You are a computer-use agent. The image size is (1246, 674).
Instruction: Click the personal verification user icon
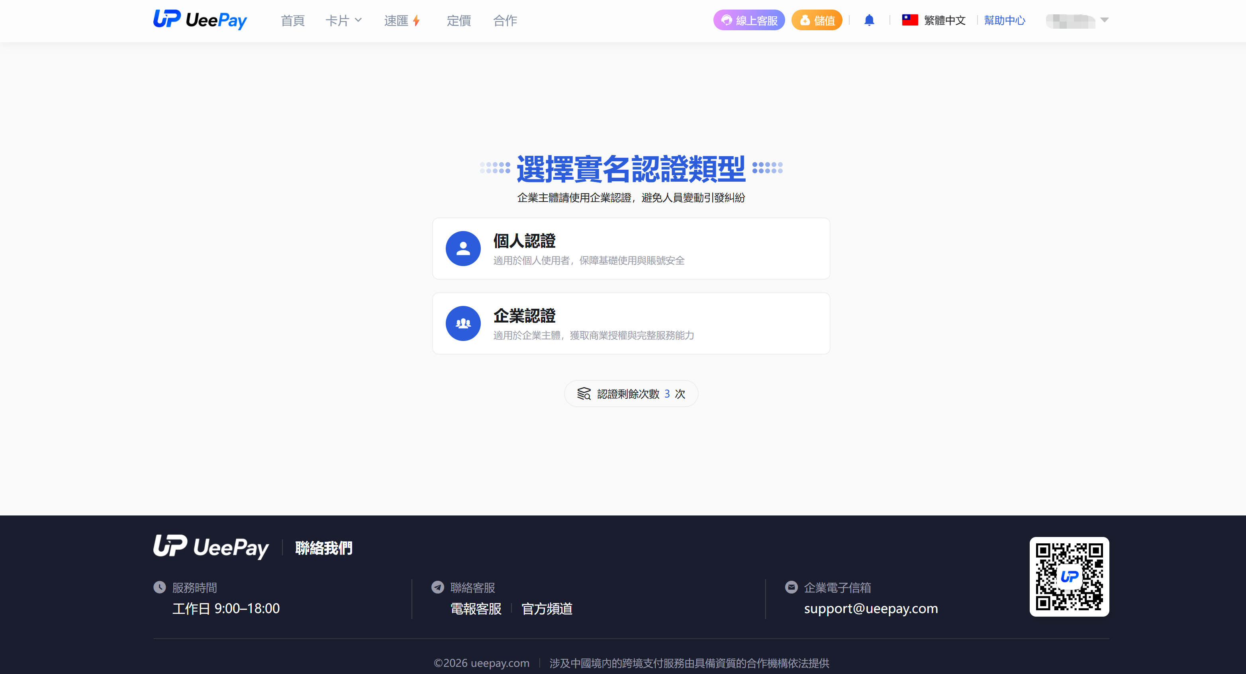(x=463, y=248)
